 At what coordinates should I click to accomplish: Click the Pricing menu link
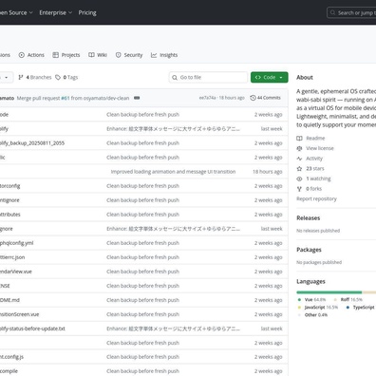point(87,12)
